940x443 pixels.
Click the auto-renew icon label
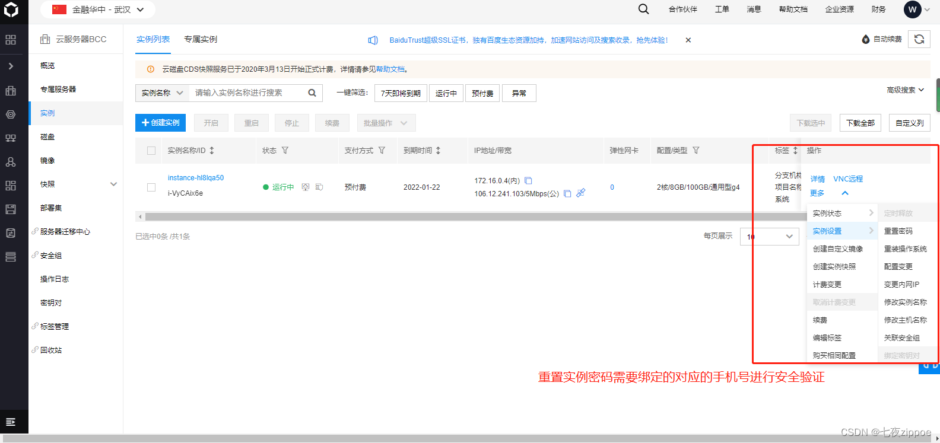click(882, 39)
